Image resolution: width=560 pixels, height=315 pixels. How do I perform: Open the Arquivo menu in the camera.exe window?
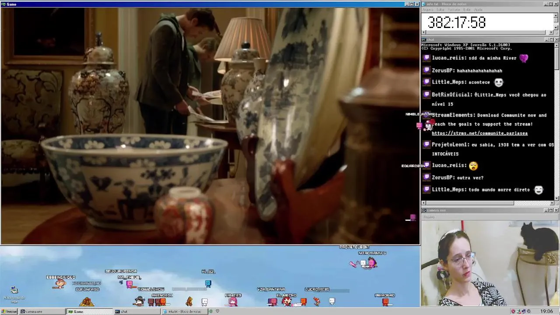click(x=429, y=217)
